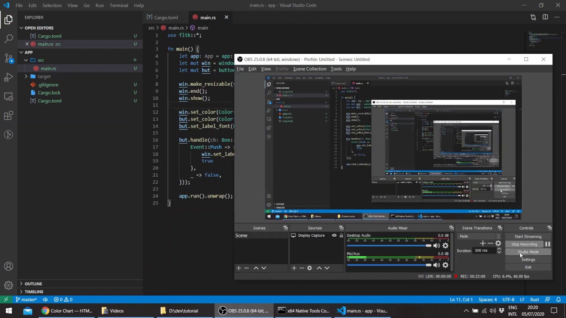Image resolution: width=566 pixels, height=318 pixels.
Task: Click Open Changes icon in editor toolbar
Action: coord(533,17)
